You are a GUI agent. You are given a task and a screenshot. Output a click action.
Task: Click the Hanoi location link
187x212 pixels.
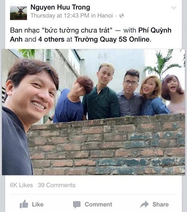(105, 15)
